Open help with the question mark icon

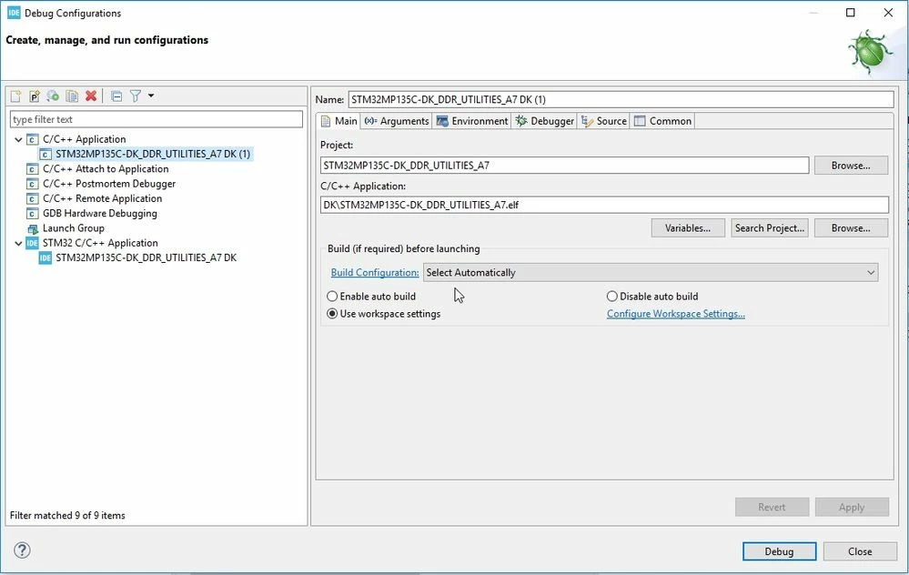pos(22,550)
